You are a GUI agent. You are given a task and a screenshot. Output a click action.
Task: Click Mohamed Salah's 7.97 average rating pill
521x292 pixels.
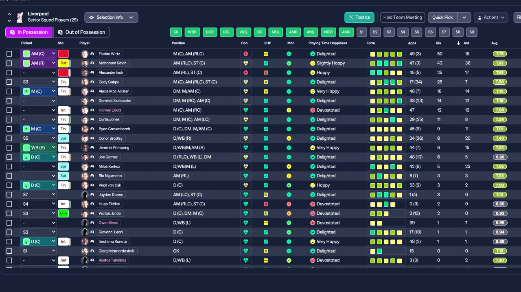pyautogui.click(x=500, y=63)
